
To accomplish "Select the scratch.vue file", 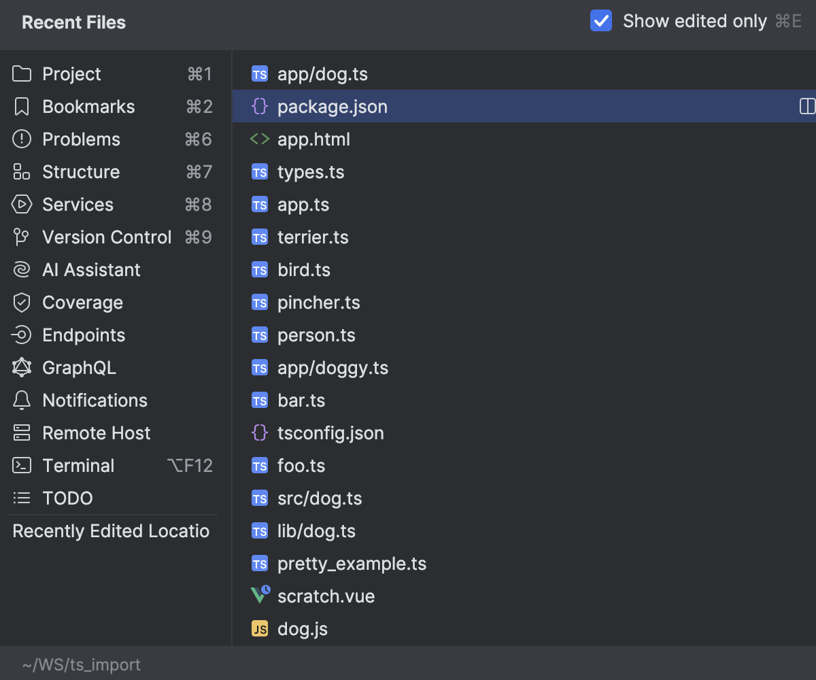I will (326, 596).
